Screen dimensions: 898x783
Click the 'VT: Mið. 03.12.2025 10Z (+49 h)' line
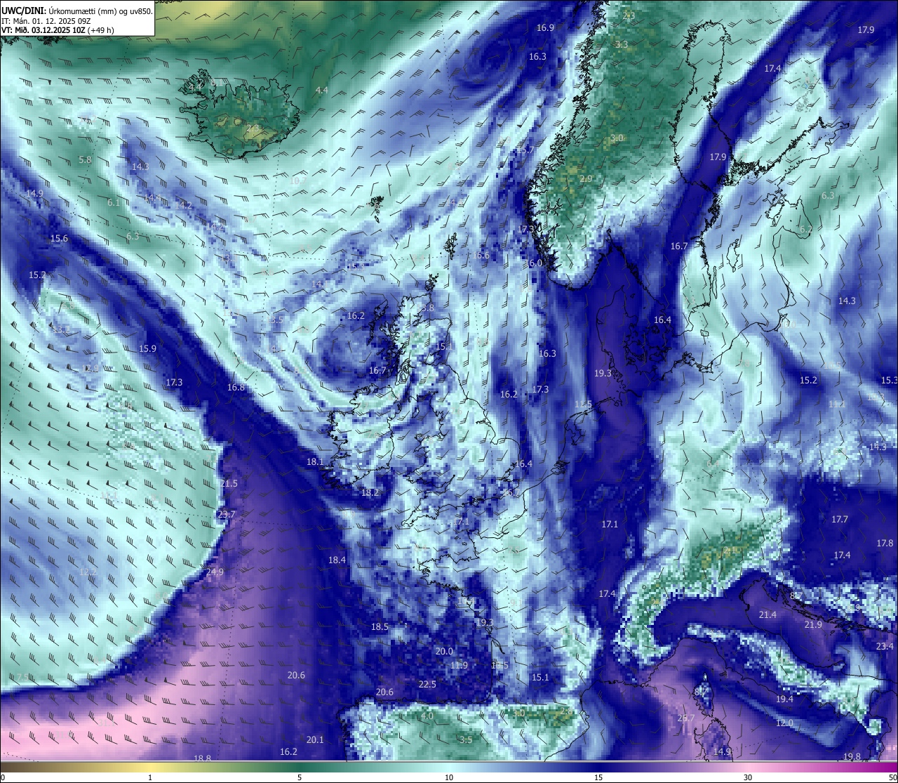click(x=58, y=30)
